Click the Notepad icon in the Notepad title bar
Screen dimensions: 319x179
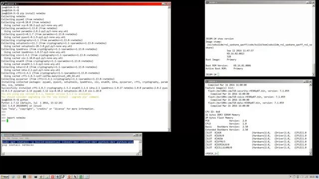tap(3, 135)
